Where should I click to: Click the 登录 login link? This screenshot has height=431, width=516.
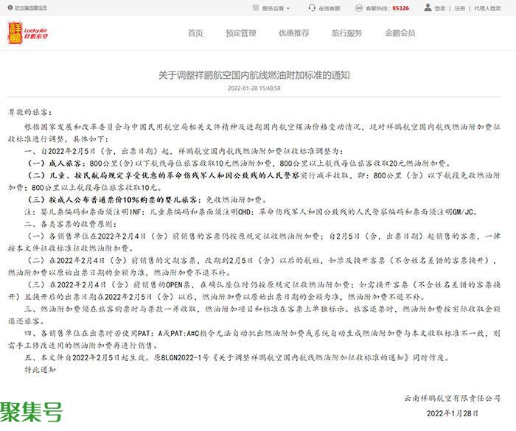(x=440, y=9)
